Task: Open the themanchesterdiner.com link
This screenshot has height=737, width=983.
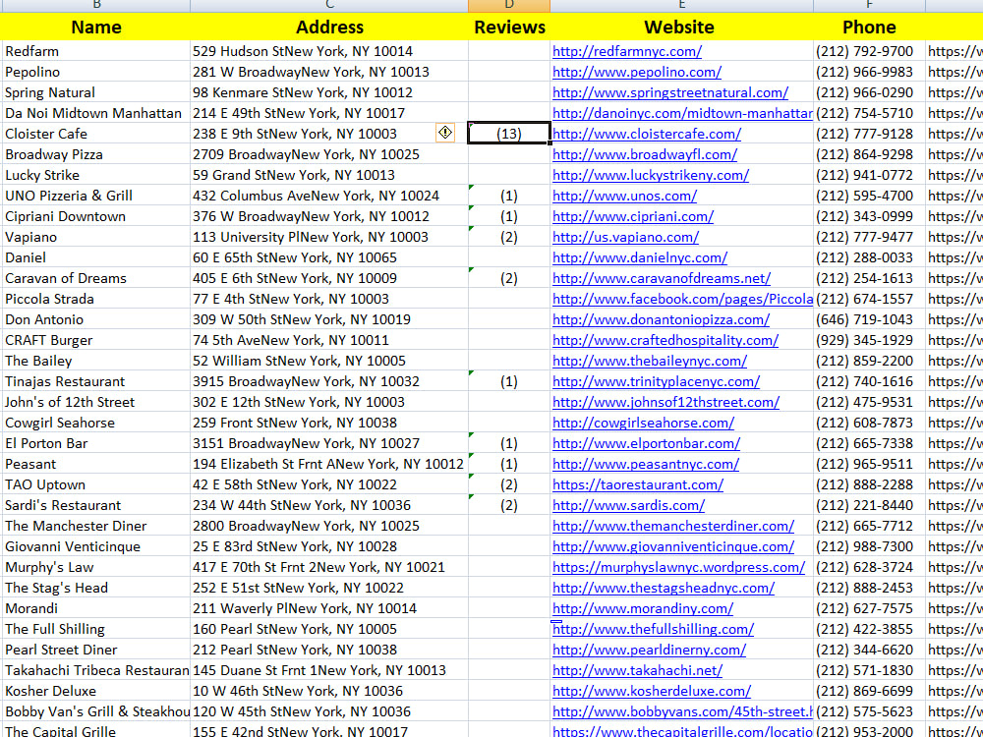Action: (x=673, y=527)
